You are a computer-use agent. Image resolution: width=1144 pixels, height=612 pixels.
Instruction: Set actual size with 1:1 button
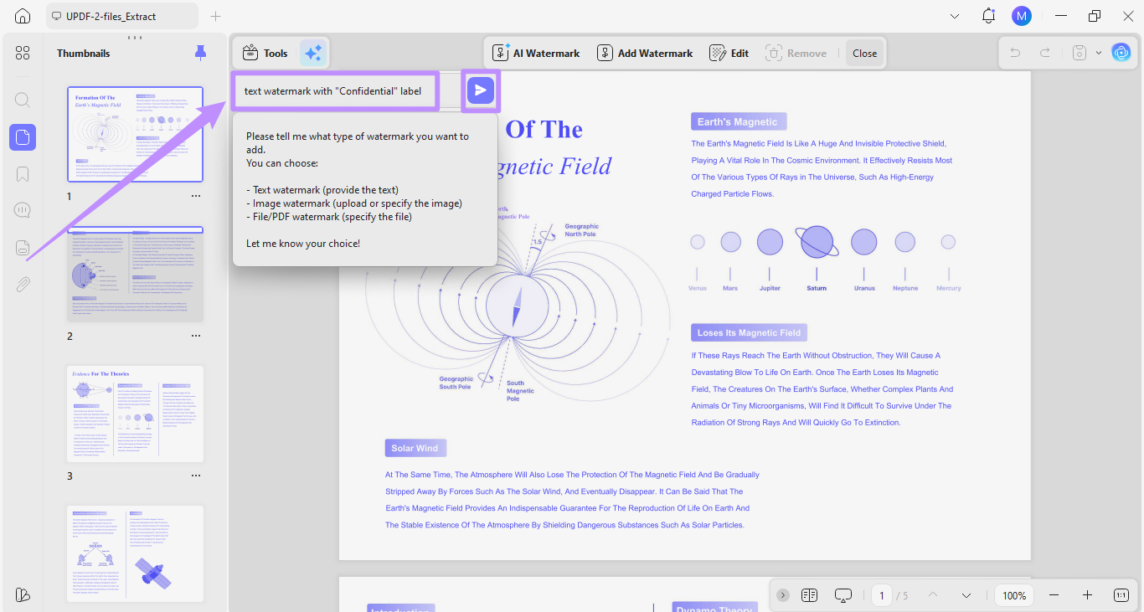[x=1121, y=595]
